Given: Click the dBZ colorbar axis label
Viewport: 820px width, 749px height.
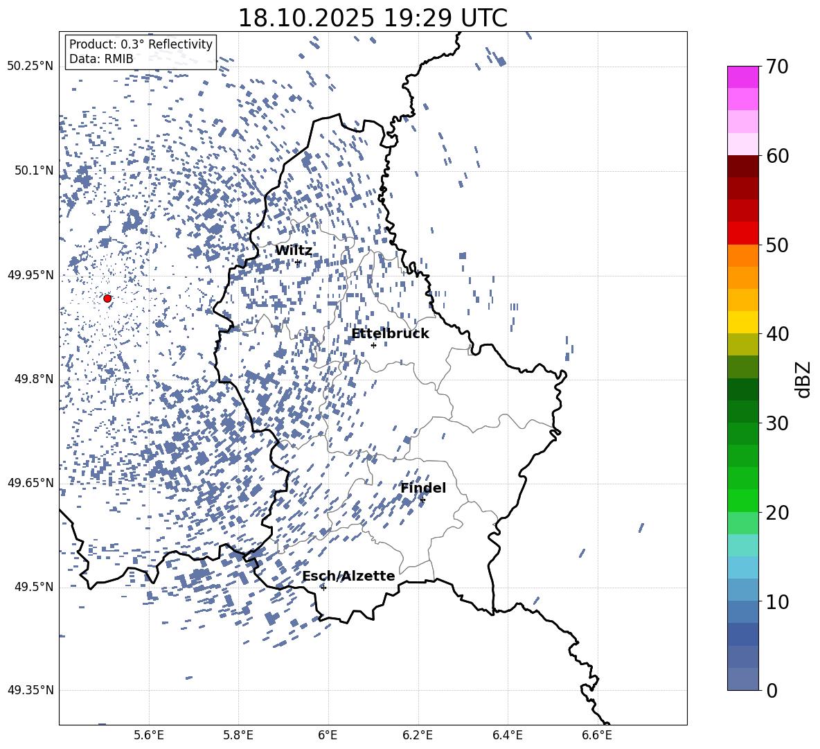Looking at the screenshot, I should point(803,379).
